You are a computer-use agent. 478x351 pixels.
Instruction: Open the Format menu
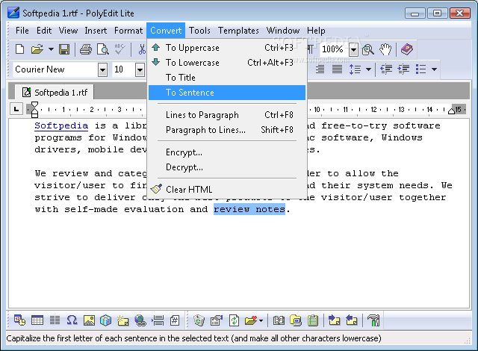click(x=128, y=31)
